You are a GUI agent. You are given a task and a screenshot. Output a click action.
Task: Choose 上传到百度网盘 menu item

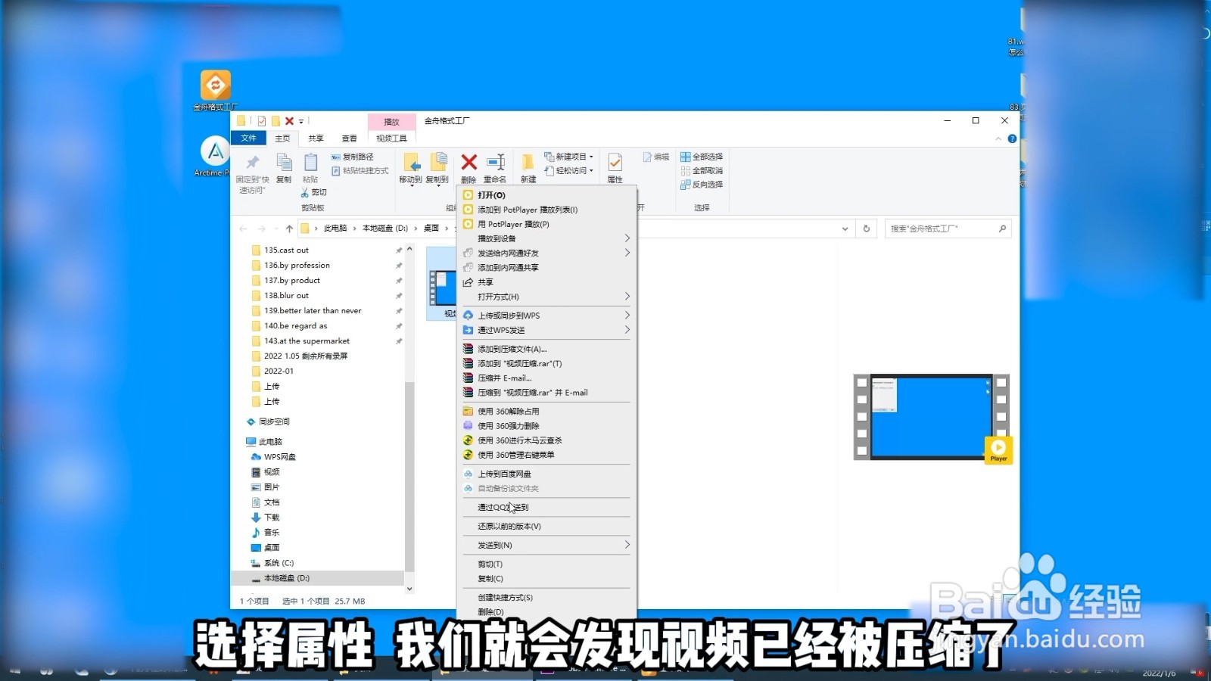[546, 474]
